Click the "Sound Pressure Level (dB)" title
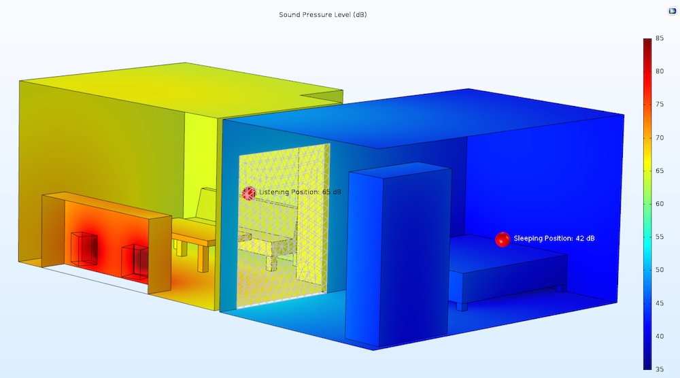 coord(322,15)
